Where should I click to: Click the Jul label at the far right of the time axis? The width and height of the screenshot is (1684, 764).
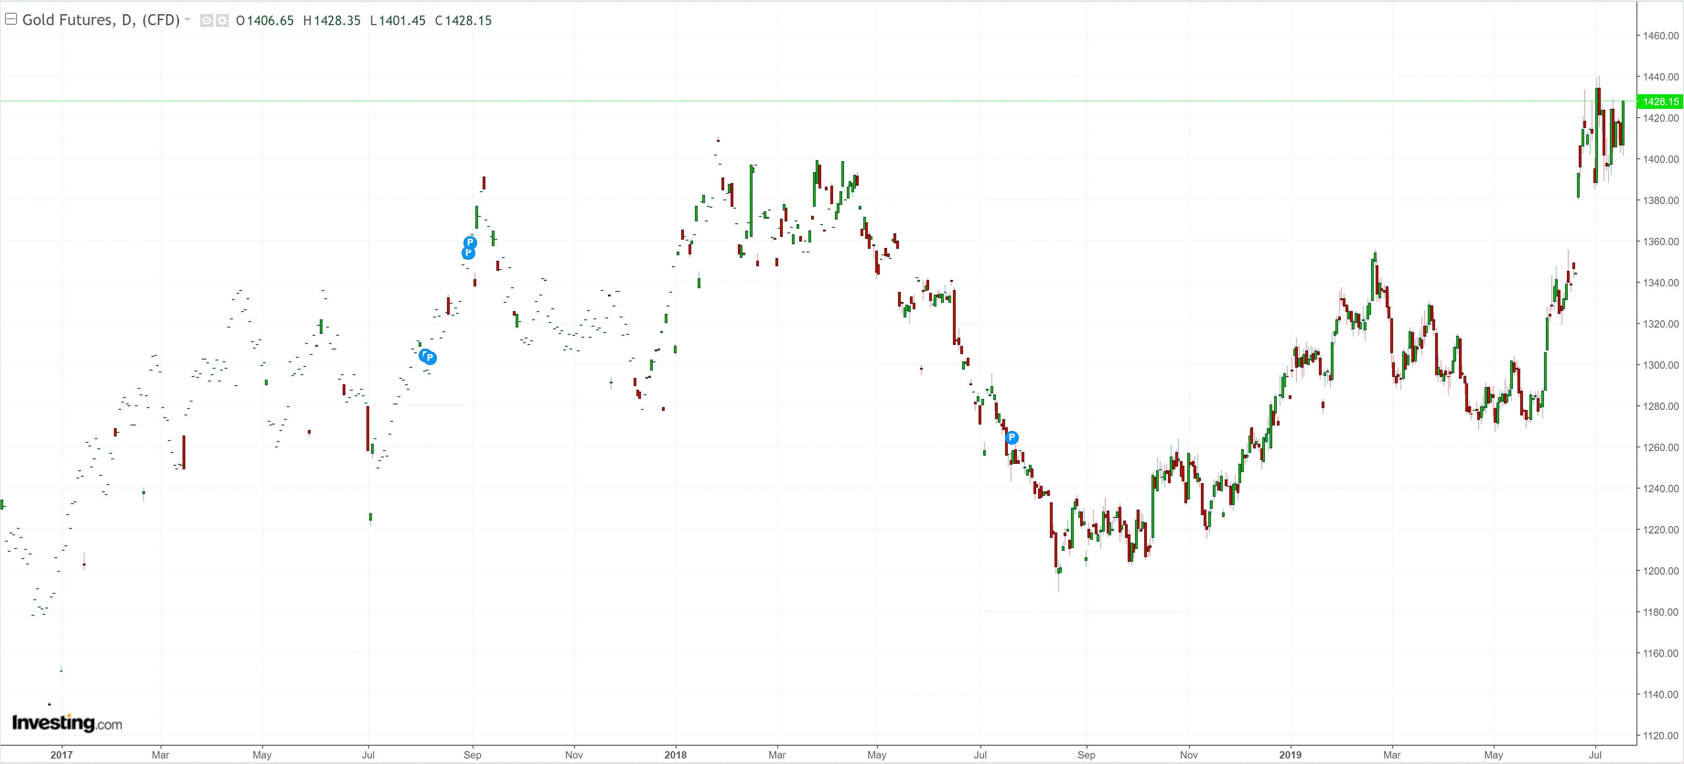[1594, 754]
